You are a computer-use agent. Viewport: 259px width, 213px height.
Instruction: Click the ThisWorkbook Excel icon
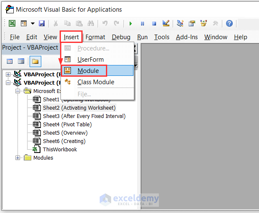(x=36, y=149)
